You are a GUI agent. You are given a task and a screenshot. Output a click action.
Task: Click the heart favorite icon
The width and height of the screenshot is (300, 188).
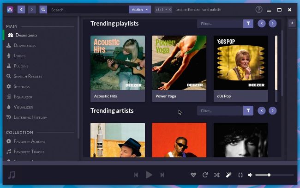click(193, 175)
